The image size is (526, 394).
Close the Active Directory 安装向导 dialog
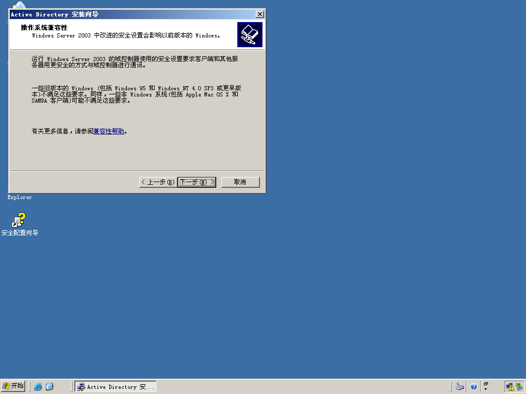click(x=259, y=14)
